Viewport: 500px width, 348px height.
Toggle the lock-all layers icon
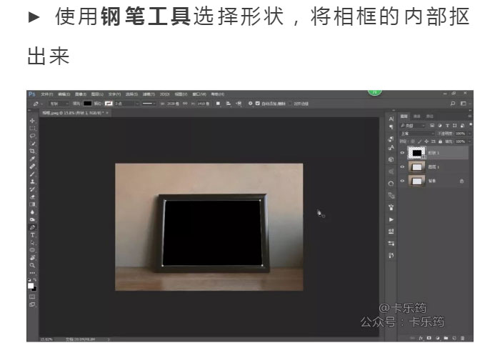tap(440, 141)
